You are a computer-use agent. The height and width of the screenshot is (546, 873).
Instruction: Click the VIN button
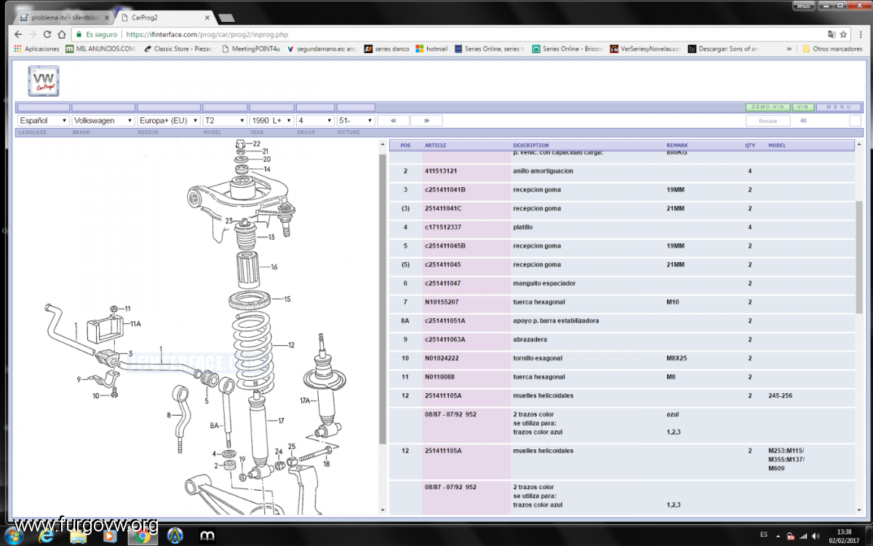click(x=803, y=107)
